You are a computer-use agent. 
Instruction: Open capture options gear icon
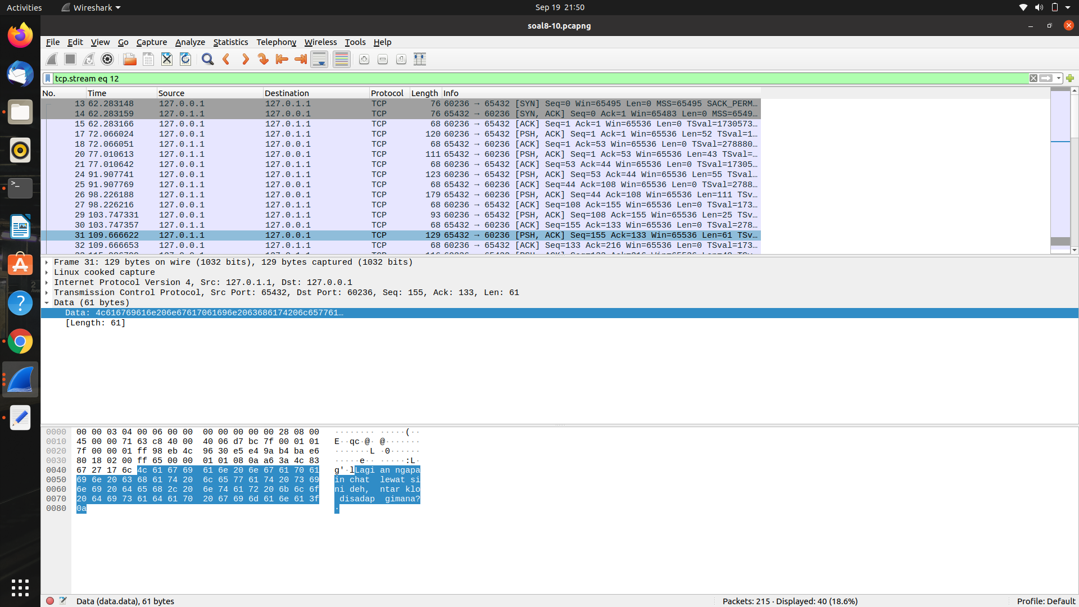107,59
